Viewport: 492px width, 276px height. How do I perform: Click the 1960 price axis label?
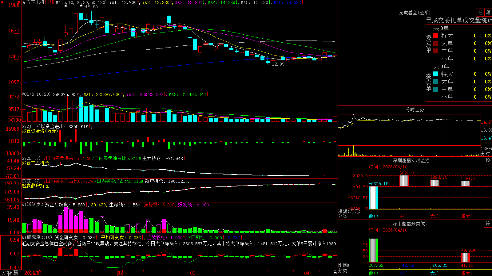[14, 5]
